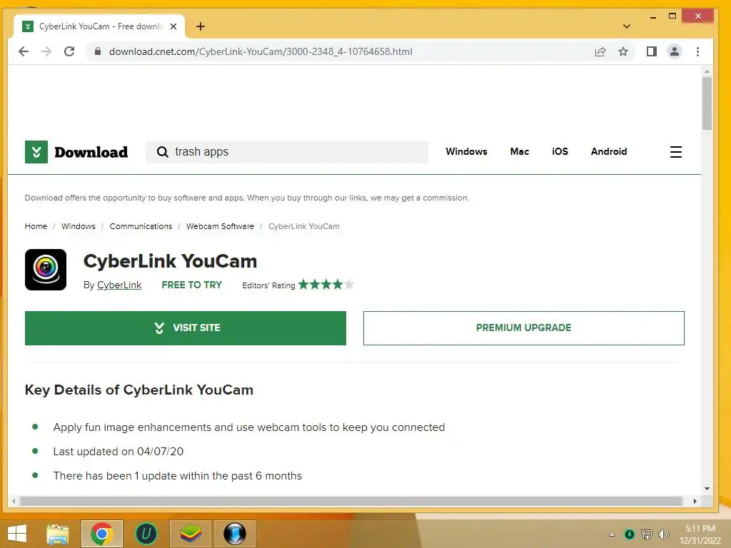Image resolution: width=731 pixels, height=548 pixels.
Task: Open a new tab with plus button
Action: [201, 26]
